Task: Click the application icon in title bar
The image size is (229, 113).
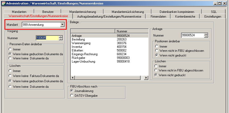Action: pyautogui.click(x=3, y=3)
